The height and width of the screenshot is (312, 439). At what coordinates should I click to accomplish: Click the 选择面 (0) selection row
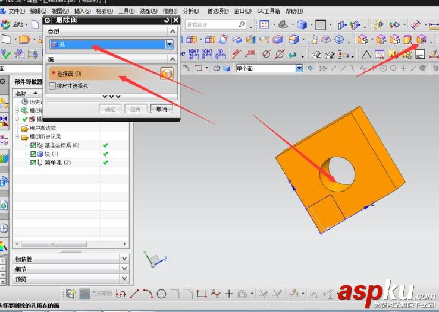pyautogui.click(x=104, y=74)
